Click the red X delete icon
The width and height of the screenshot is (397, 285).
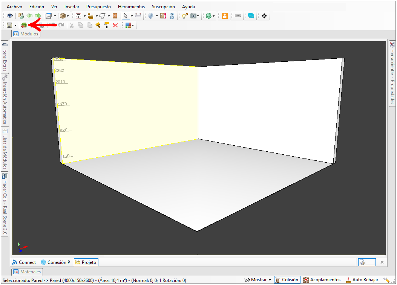(x=115, y=25)
